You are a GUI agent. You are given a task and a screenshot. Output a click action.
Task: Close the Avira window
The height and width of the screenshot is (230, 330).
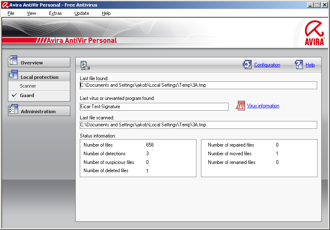[x=325, y=5]
